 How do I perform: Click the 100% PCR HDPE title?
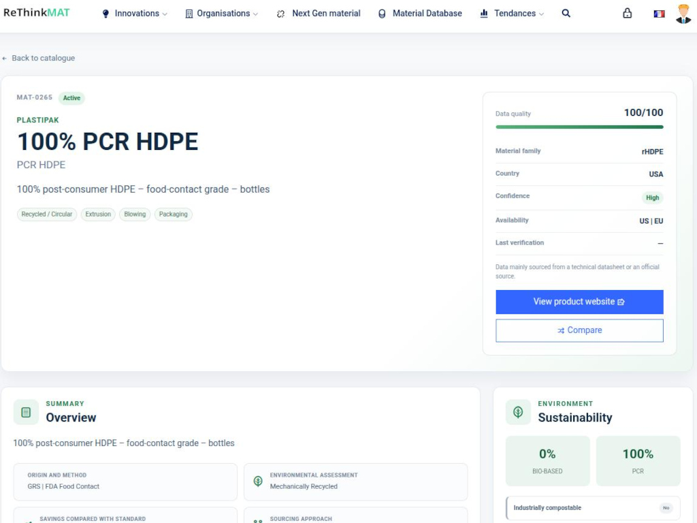coord(108,142)
